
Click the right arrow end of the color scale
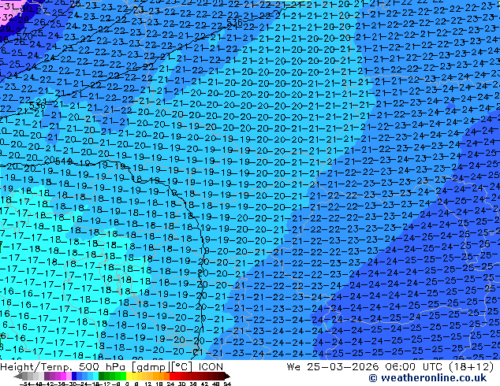pos(227,376)
